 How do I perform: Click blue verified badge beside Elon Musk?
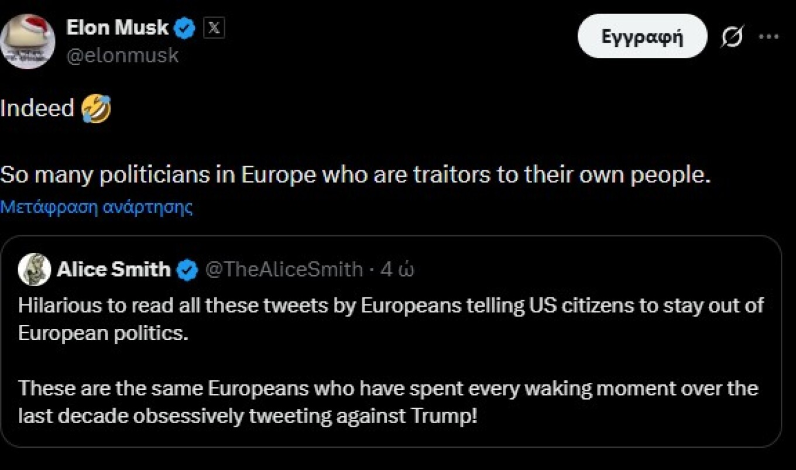pos(185,28)
